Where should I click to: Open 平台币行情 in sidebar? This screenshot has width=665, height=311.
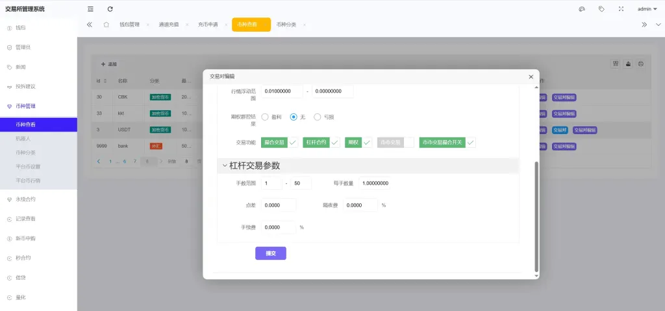point(38,180)
